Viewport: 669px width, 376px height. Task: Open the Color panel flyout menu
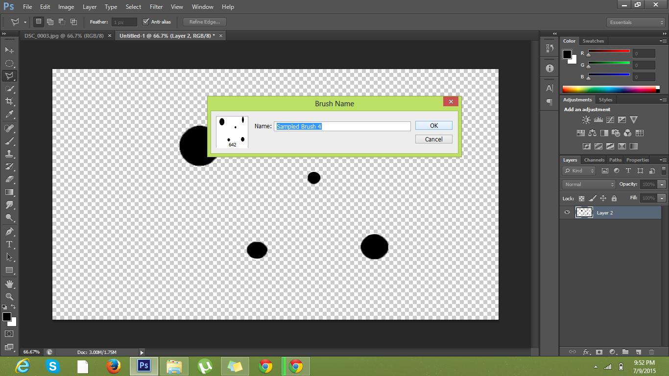point(663,41)
